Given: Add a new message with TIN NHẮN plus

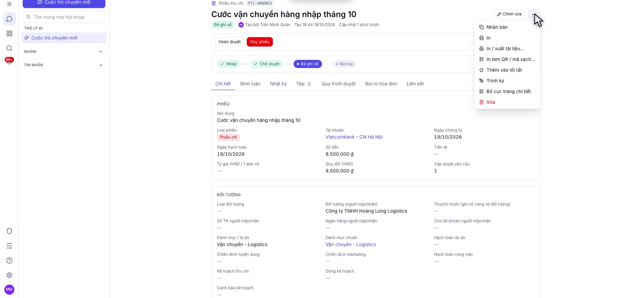Looking at the screenshot, I should tap(101, 65).
